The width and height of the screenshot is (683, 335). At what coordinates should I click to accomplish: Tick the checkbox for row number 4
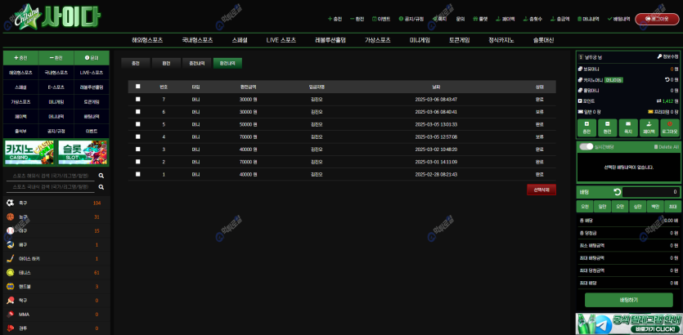click(x=137, y=136)
